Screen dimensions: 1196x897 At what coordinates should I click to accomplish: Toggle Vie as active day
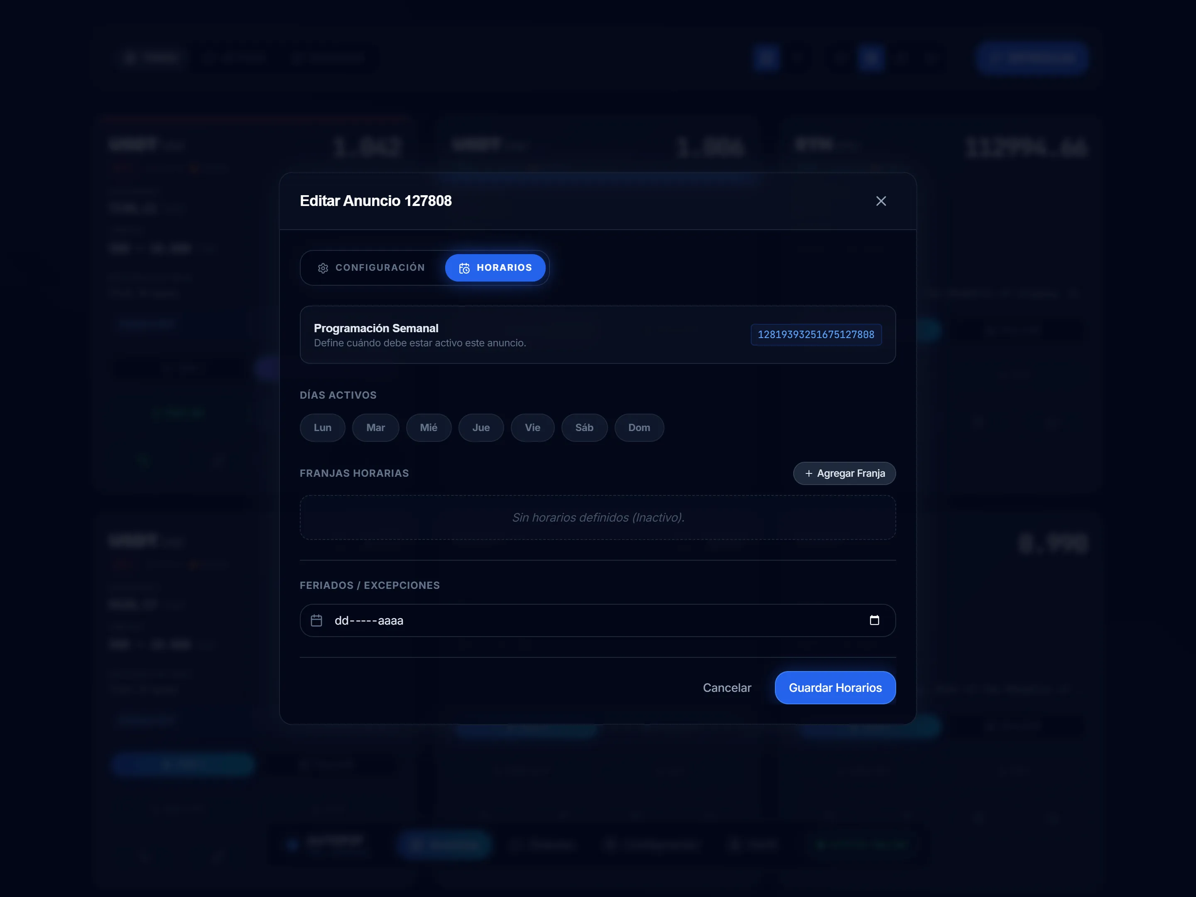pos(532,428)
